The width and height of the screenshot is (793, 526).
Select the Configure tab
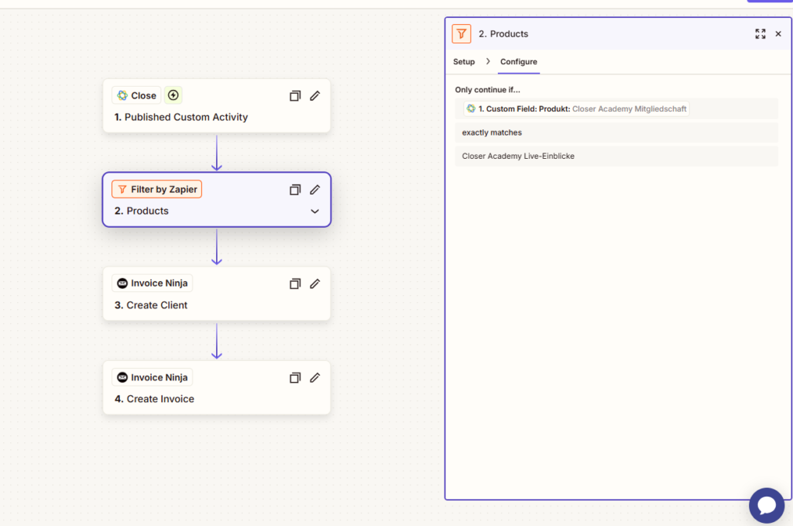(518, 62)
